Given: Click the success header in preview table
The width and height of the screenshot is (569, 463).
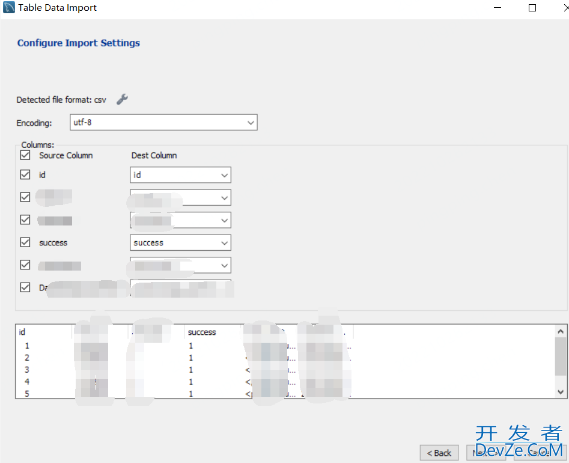Looking at the screenshot, I should (x=202, y=332).
